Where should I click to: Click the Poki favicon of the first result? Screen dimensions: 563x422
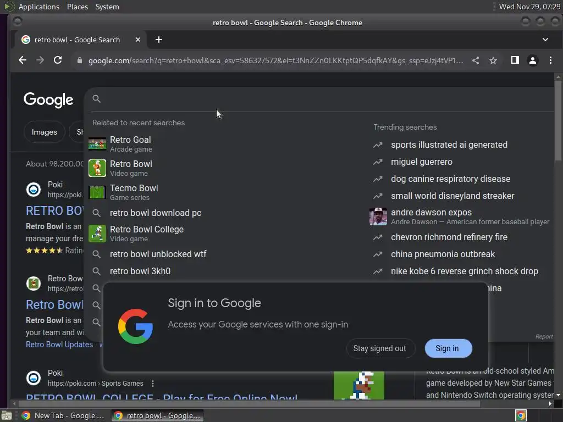[x=34, y=189]
